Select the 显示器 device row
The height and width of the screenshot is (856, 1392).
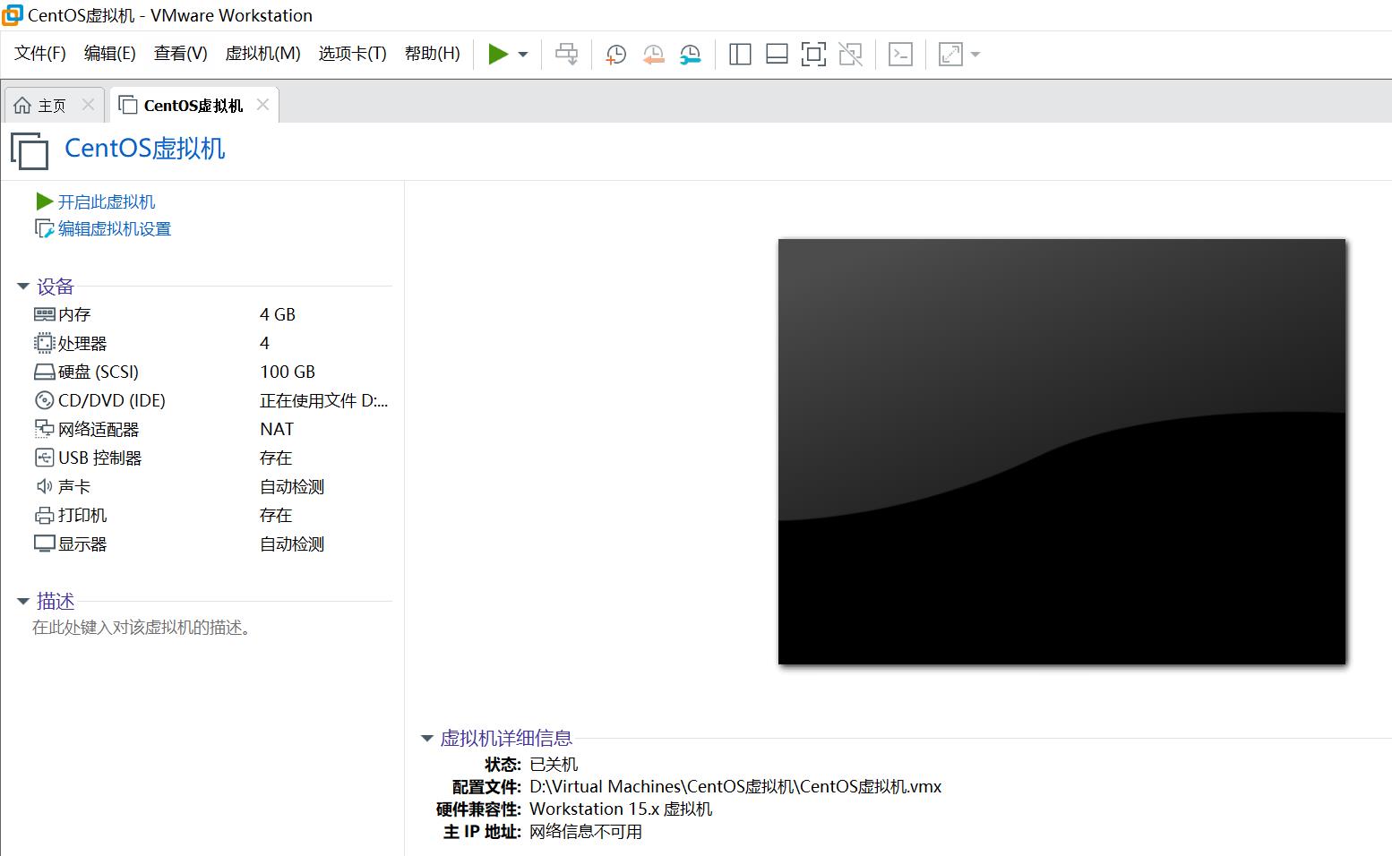(x=211, y=544)
